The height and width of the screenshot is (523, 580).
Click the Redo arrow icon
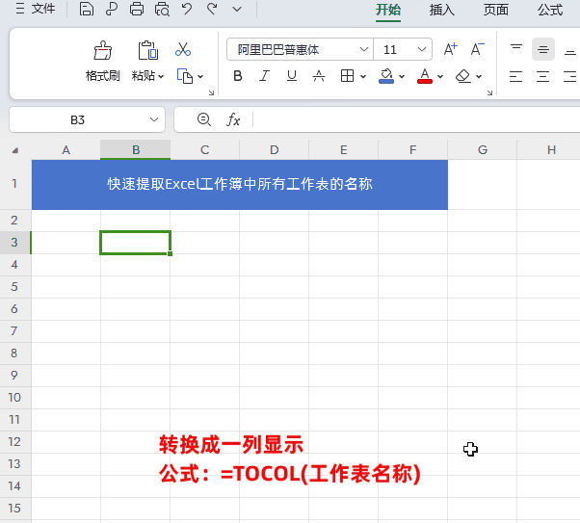click(212, 9)
